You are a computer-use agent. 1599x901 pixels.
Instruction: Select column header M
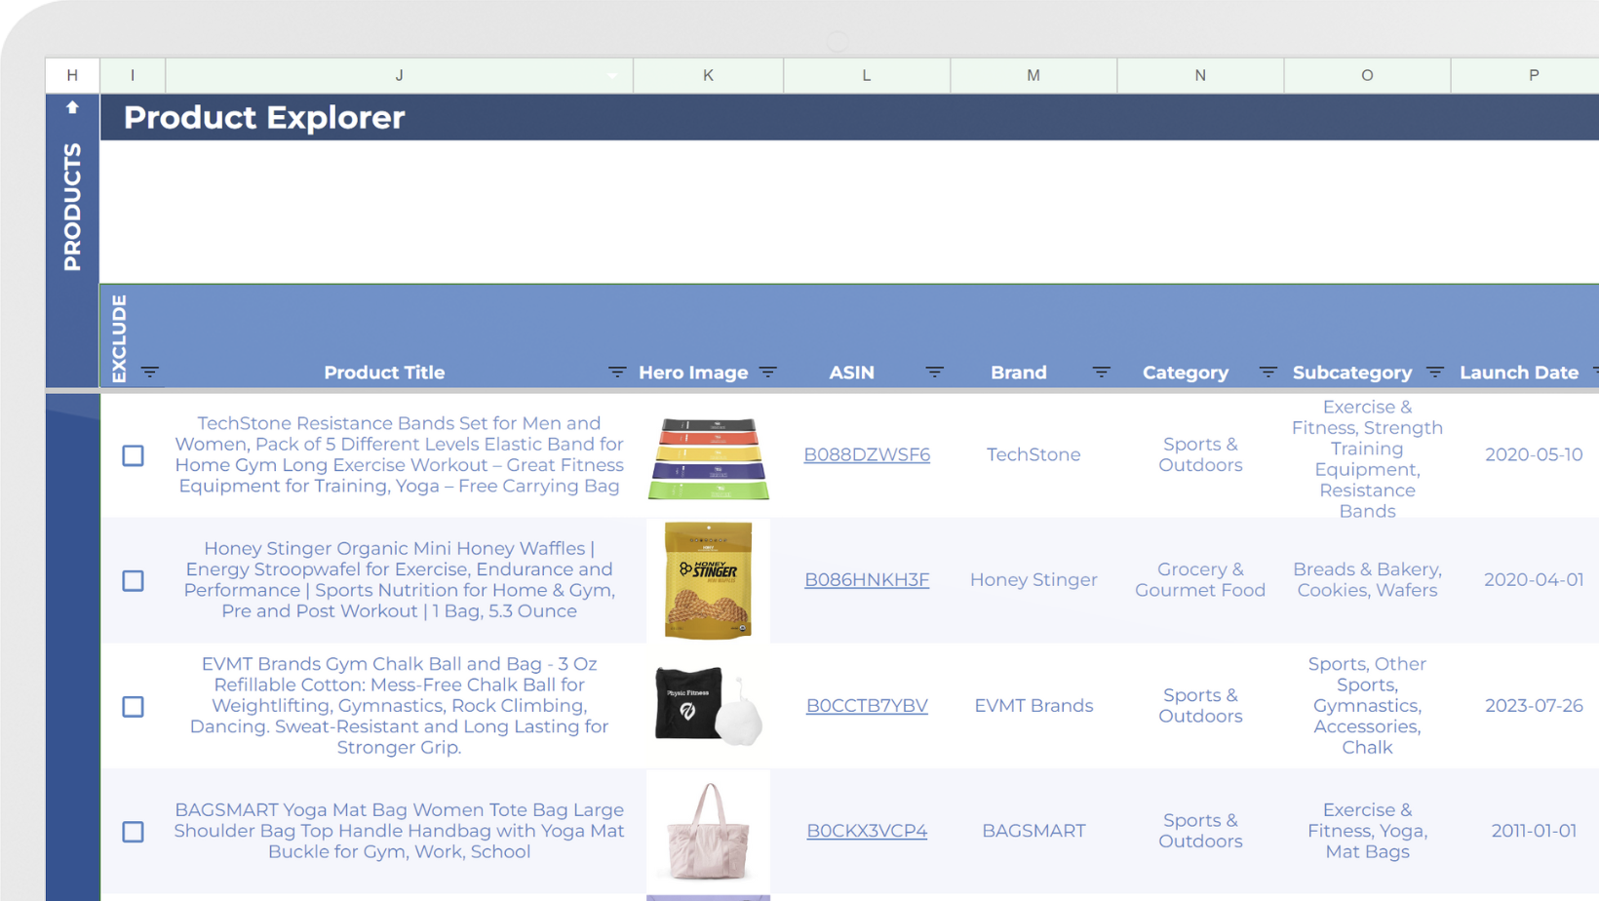pos(1033,75)
